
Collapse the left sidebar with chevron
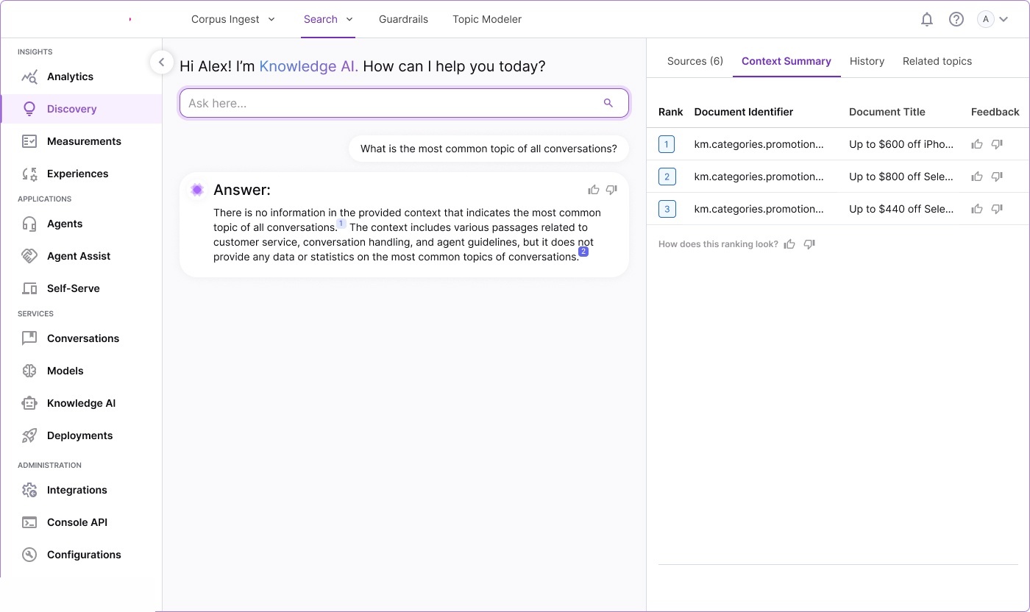161,62
